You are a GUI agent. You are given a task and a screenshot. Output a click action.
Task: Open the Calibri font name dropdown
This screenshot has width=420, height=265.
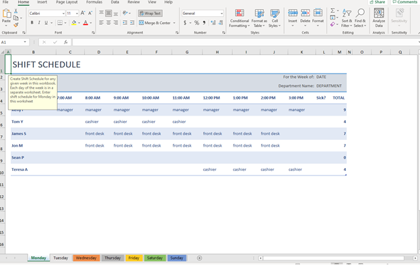tap(63, 13)
